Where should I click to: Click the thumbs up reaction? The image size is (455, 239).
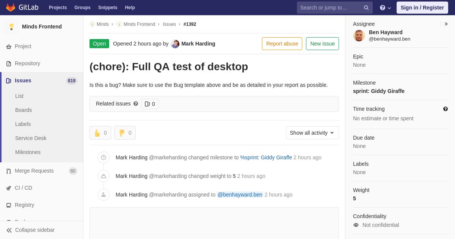(x=100, y=133)
